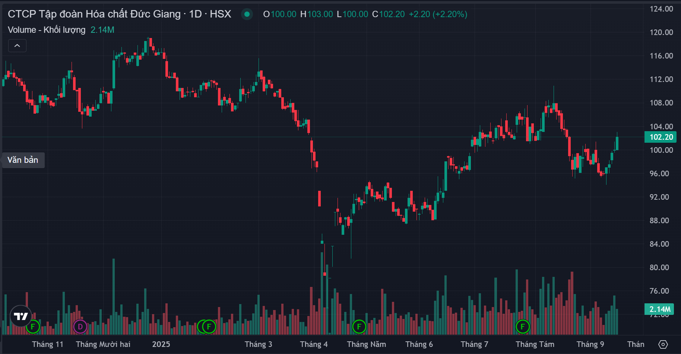
Task: Click the 80.00 price scale label
Action: (x=659, y=268)
